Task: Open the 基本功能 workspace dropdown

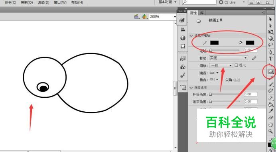Action: point(167,2)
